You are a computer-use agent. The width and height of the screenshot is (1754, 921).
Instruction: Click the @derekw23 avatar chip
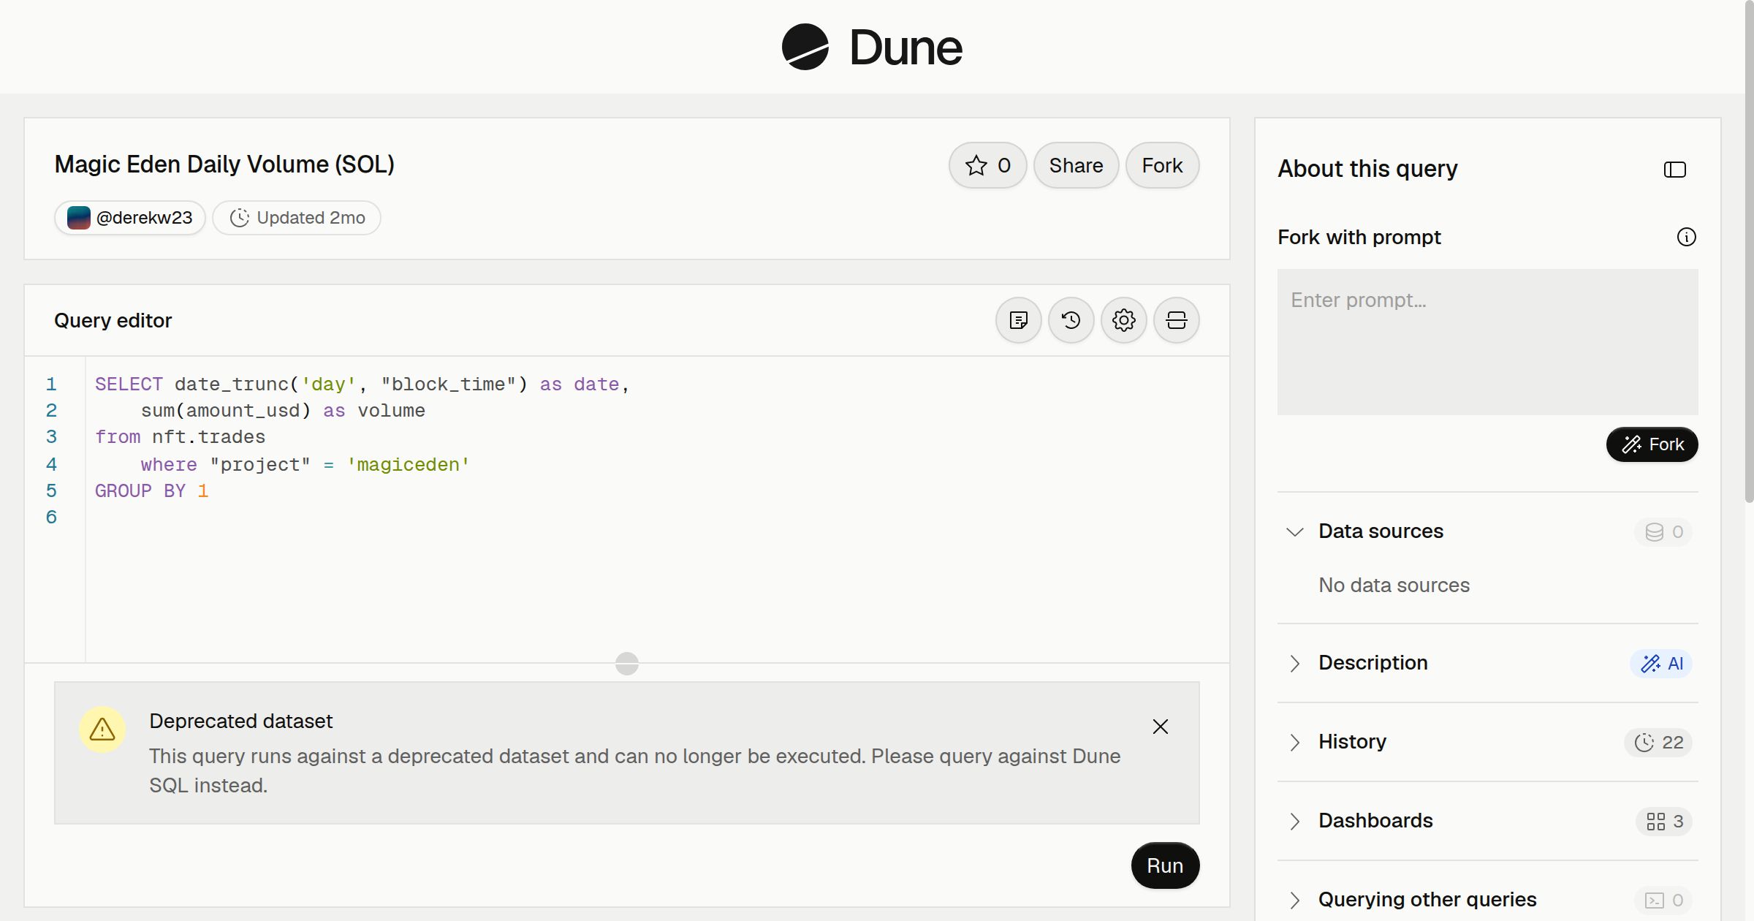[x=130, y=218]
